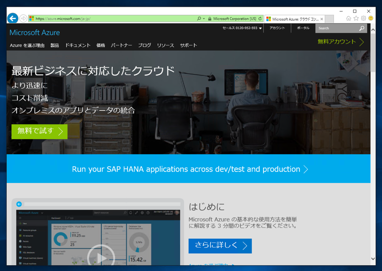Image resolution: width=382 pixels, height=271 pixels.
Task: Go back with the browser back arrow
Action: (x=13, y=18)
